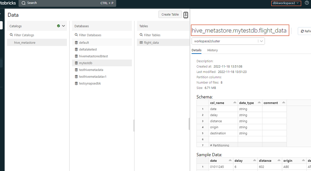The height and width of the screenshot is (171, 311).
Task: Switch to the Details tab
Action: click(196, 50)
